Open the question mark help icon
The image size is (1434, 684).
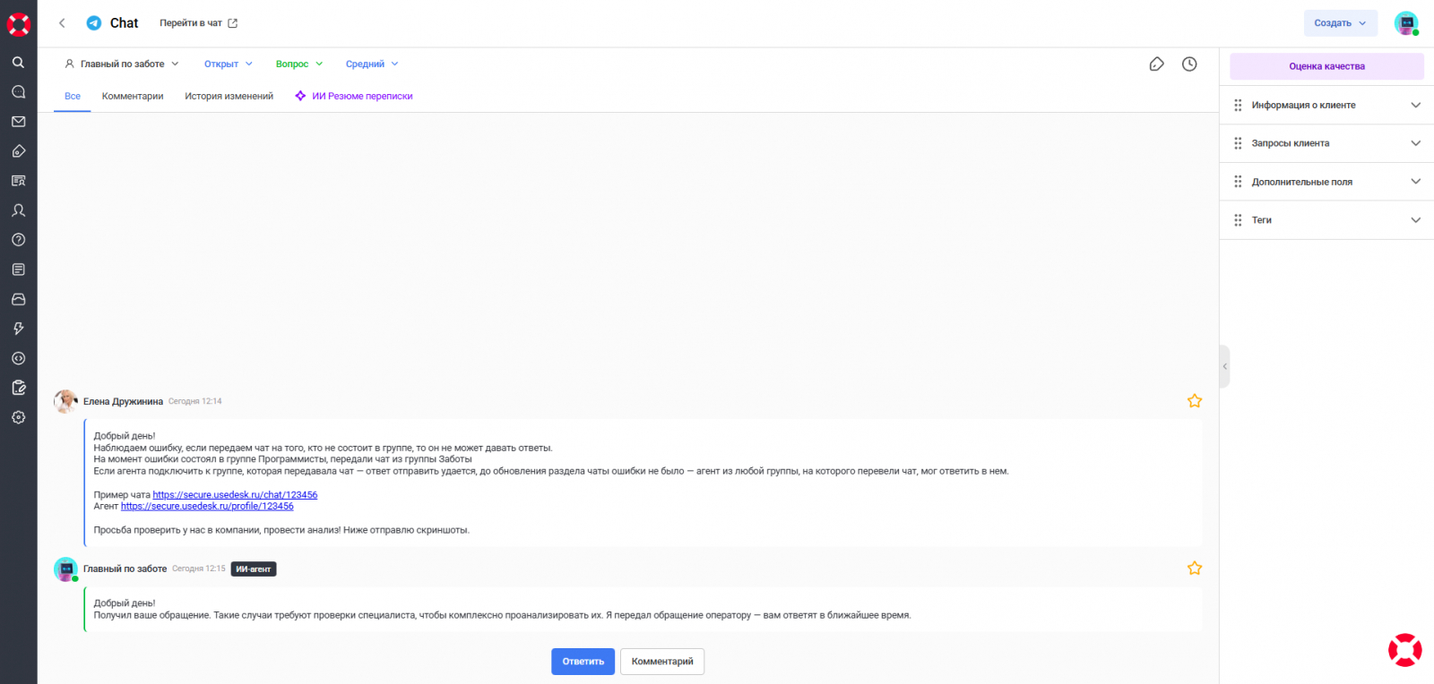pyautogui.click(x=18, y=240)
